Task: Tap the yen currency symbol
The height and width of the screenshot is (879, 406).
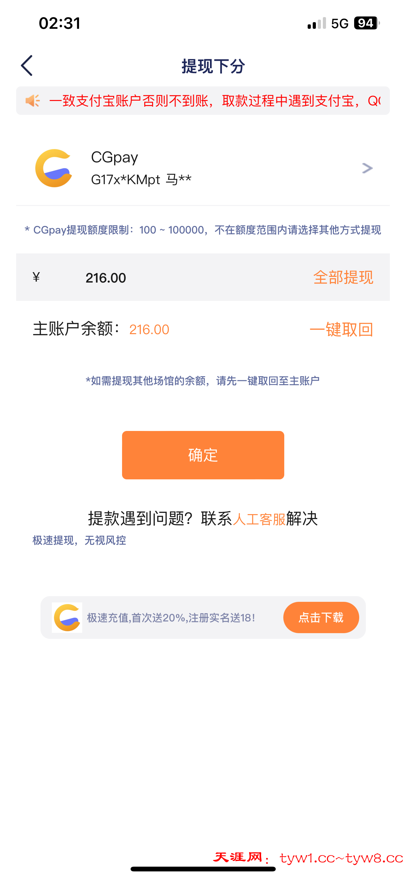Action: [36, 277]
